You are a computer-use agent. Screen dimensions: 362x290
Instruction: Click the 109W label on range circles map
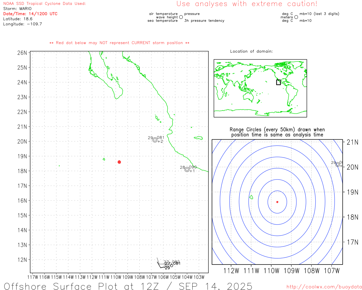[x=291, y=271]
